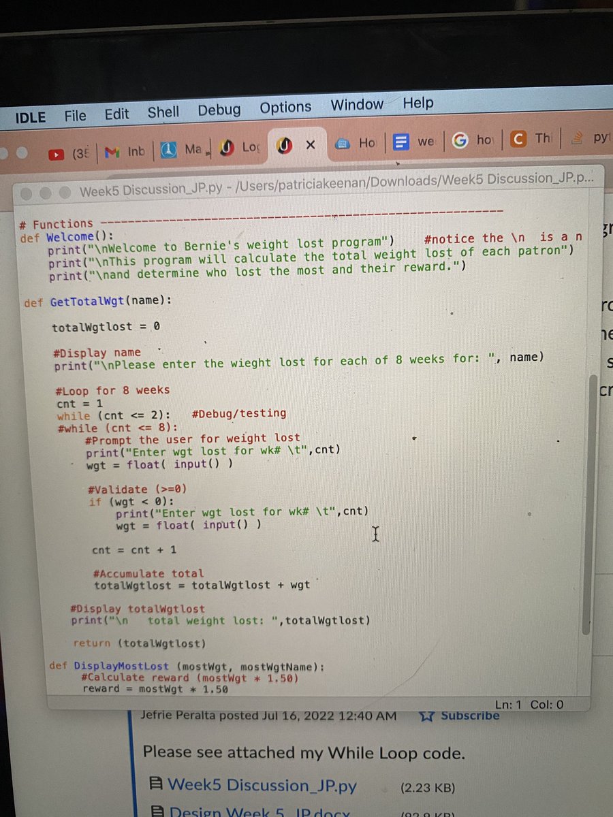
Task: Click the 'cnt = 1' line
Action: click(79, 402)
